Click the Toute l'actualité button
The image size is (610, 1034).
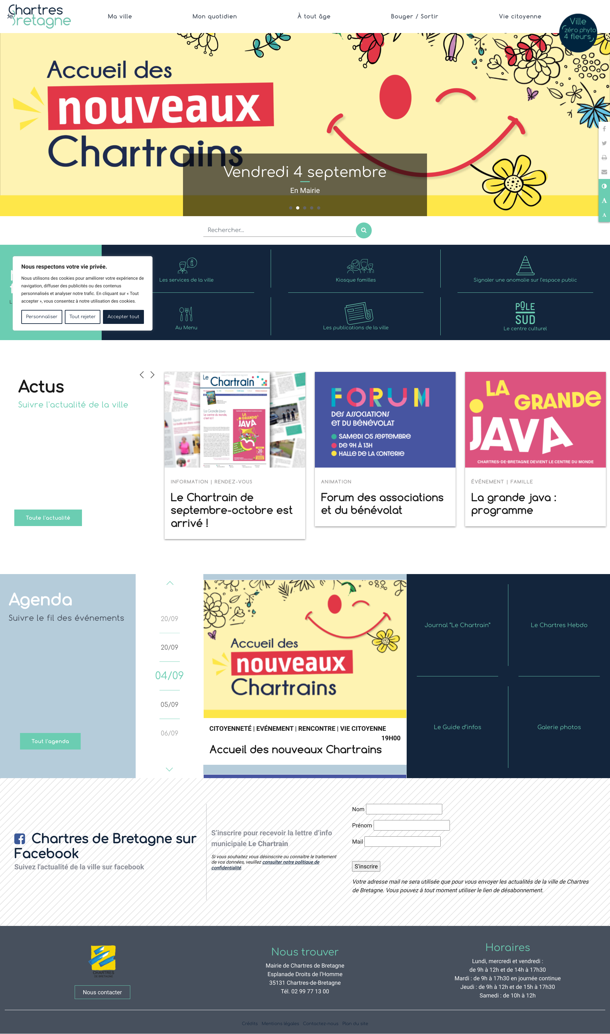pyautogui.click(x=48, y=517)
